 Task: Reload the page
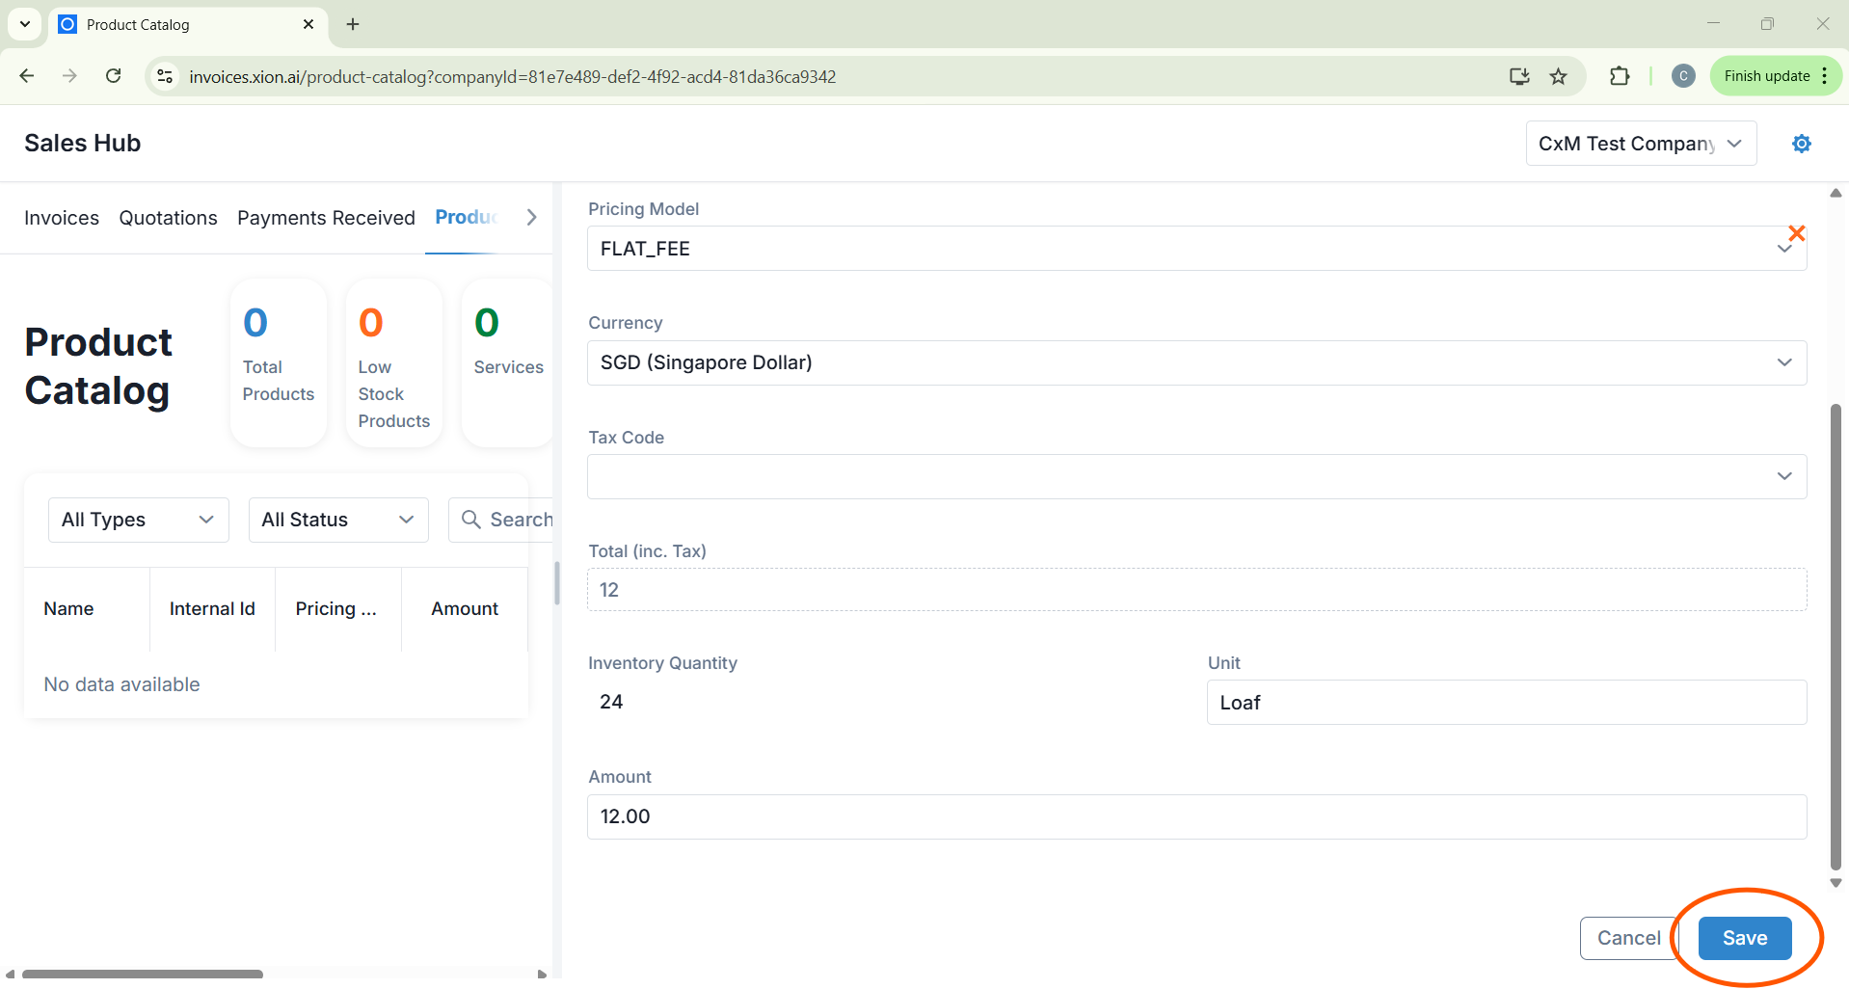[x=113, y=76]
